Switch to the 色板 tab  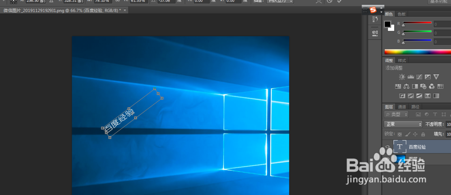[401, 14]
